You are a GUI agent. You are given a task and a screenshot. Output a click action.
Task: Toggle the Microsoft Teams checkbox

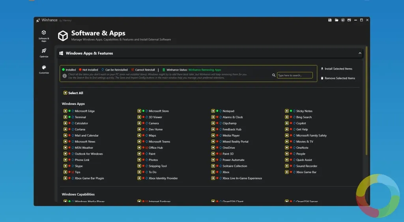139,142
